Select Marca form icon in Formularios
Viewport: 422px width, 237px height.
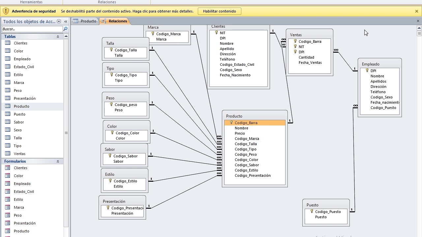[8, 207]
